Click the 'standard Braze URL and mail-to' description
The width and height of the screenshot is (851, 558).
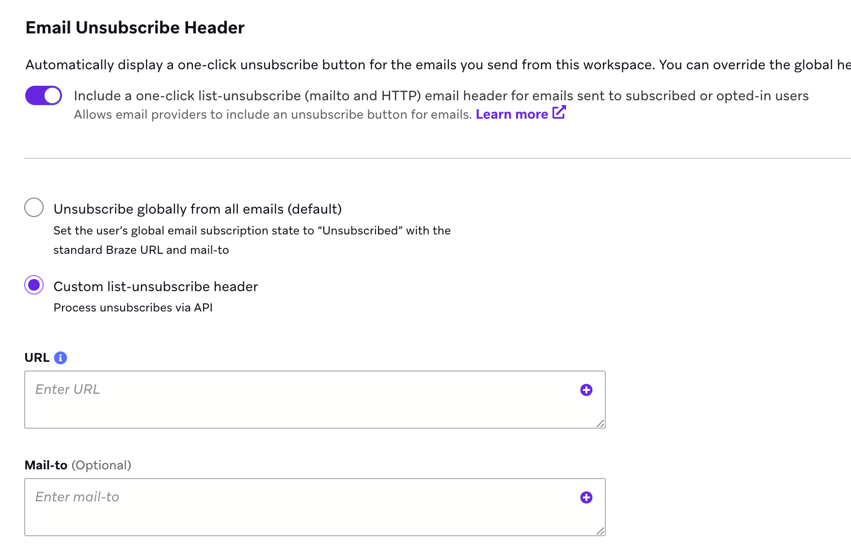(x=141, y=250)
